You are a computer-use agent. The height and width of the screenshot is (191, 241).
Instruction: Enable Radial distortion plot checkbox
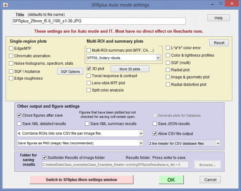(x=168, y=85)
